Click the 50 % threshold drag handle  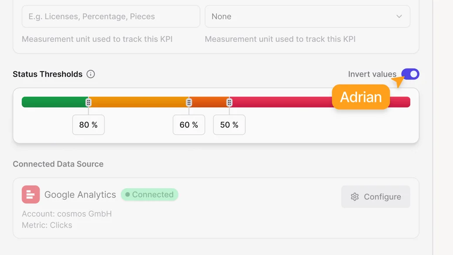click(229, 102)
